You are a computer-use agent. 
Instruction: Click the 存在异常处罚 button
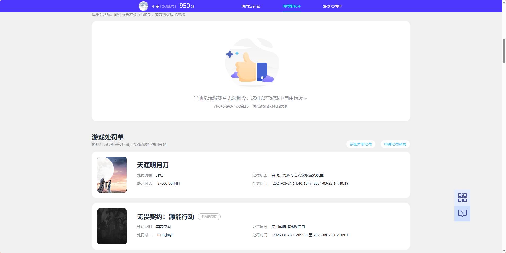pos(361,144)
